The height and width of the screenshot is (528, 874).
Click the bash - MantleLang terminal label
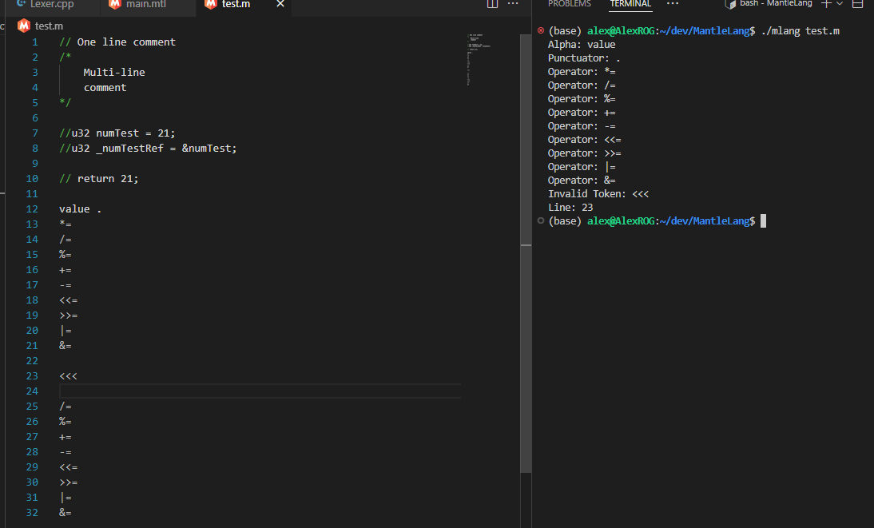pos(775,4)
